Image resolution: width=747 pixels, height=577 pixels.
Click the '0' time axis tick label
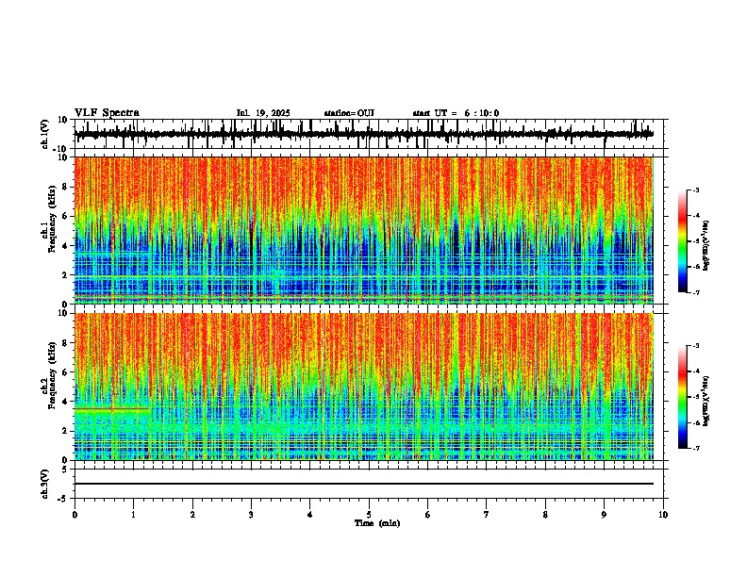click(x=75, y=515)
